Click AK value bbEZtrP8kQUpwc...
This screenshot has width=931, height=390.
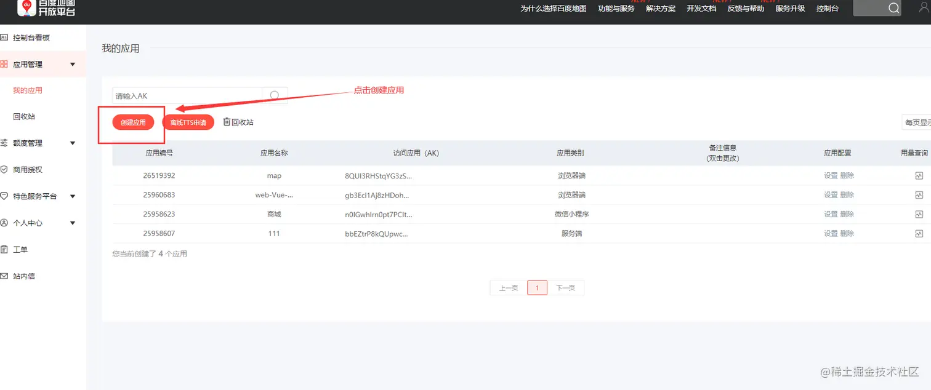pyautogui.click(x=376, y=234)
